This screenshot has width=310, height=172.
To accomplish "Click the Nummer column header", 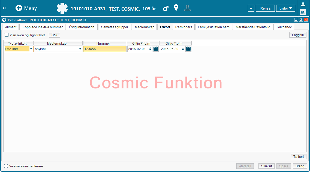I will pos(105,43).
